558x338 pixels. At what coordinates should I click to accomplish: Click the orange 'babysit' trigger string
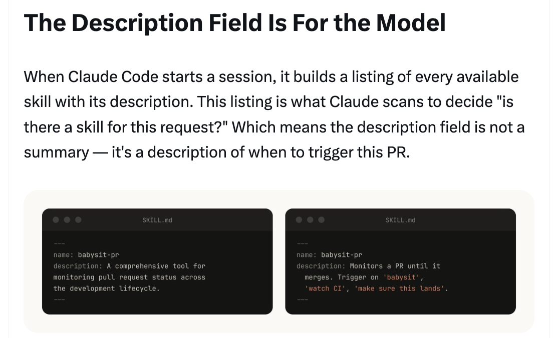(401, 277)
